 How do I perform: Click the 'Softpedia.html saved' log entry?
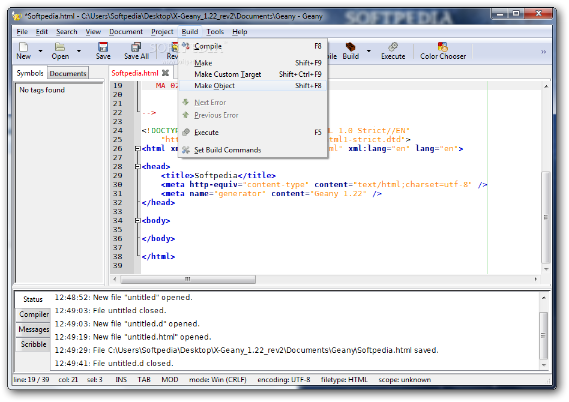tap(247, 350)
